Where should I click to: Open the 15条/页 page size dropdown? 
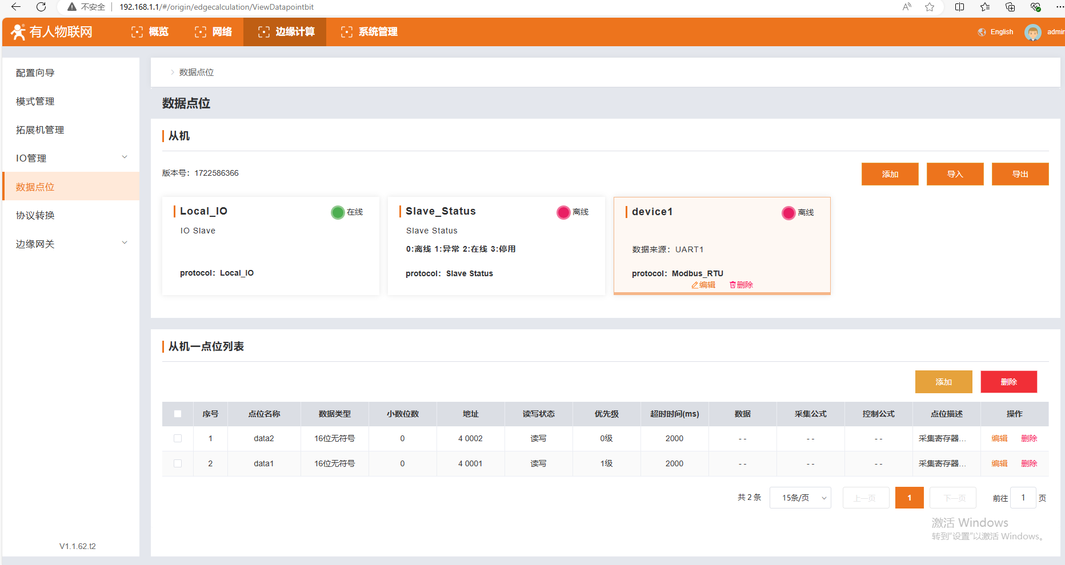pyautogui.click(x=800, y=498)
